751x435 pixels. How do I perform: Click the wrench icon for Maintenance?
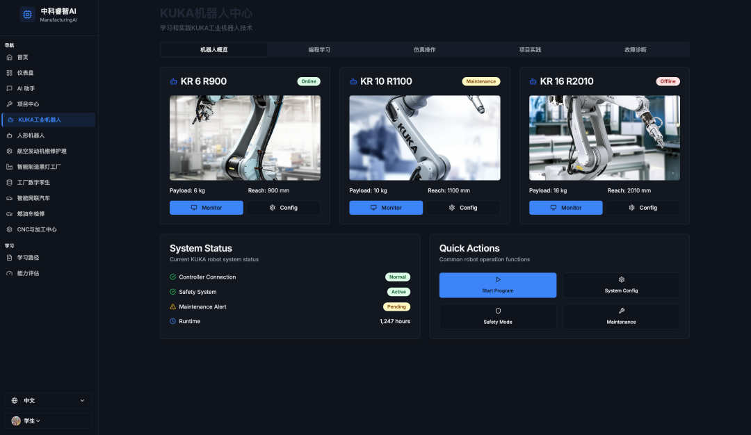tap(621, 311)
